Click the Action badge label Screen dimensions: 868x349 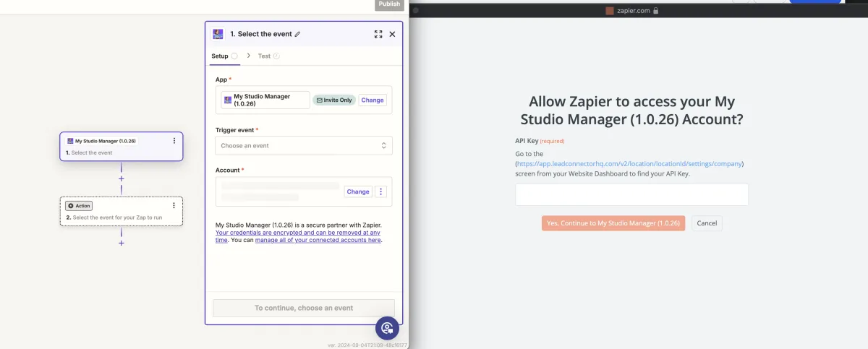point(79,206)
